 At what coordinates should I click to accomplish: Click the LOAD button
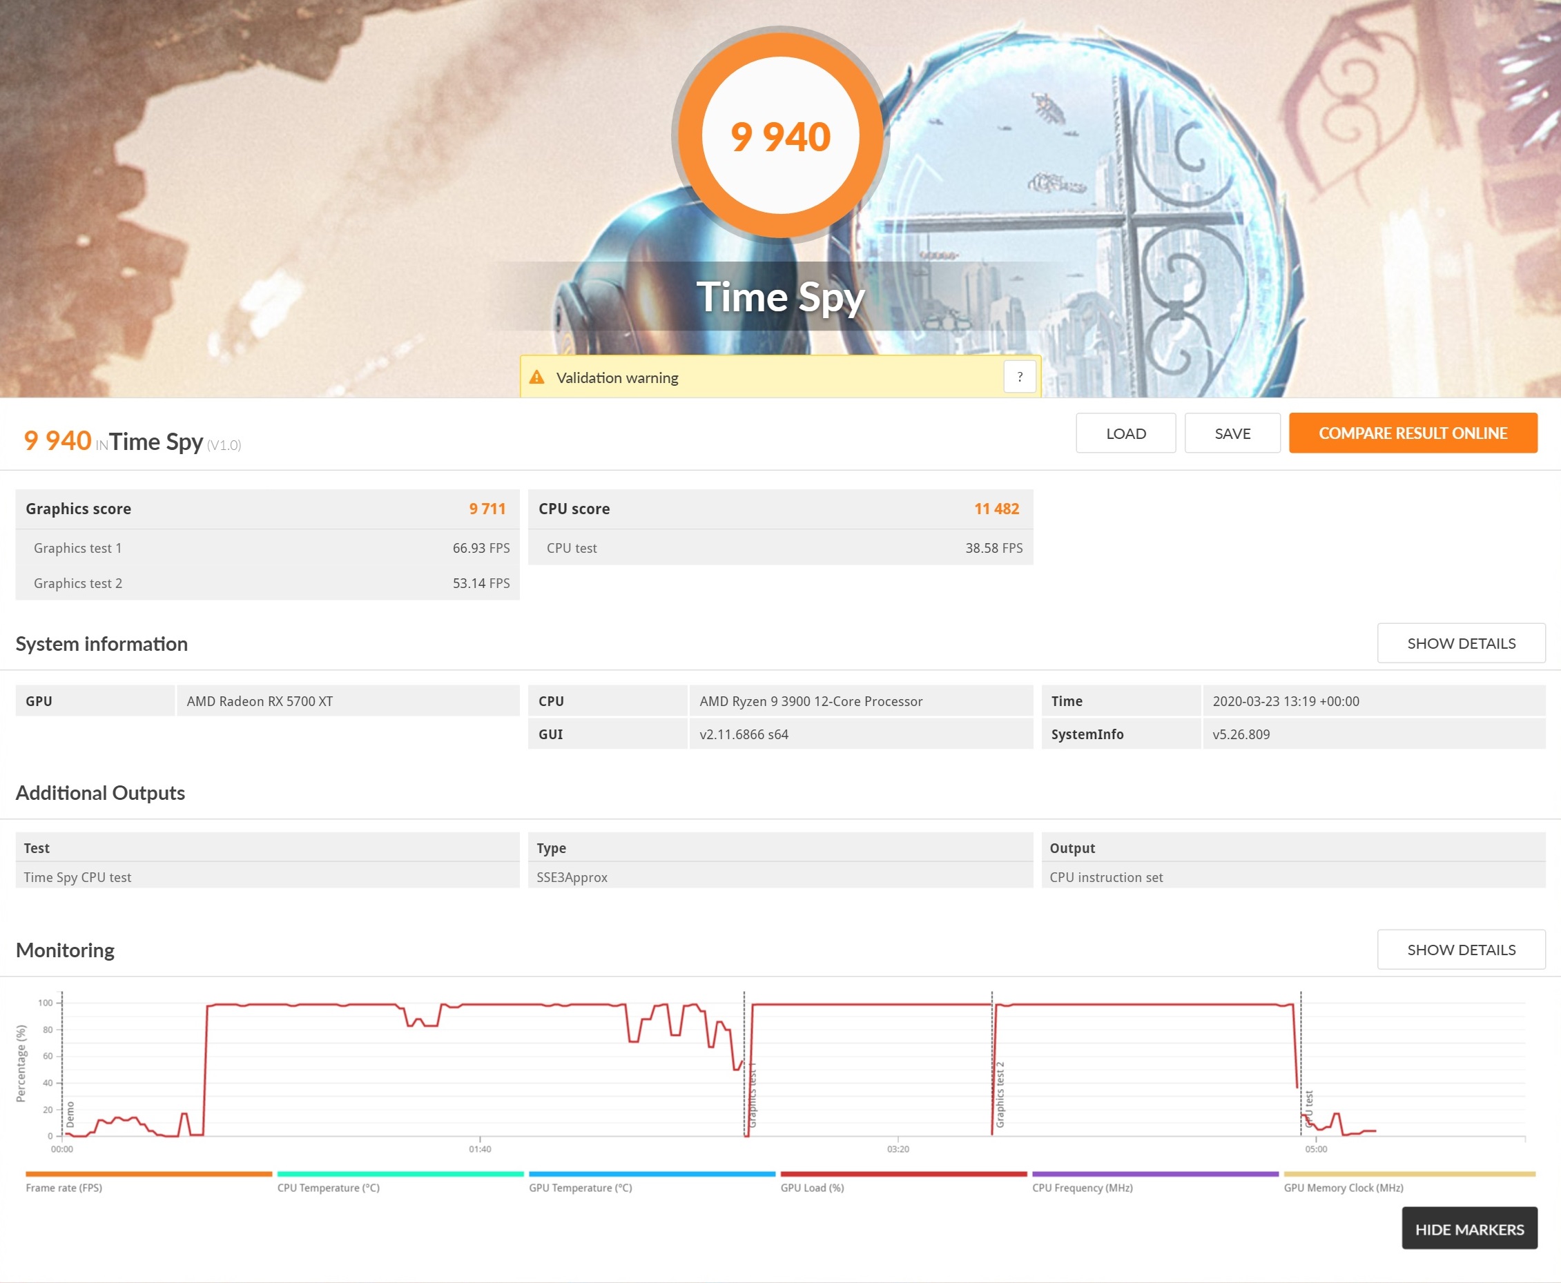click(1125, 433)
